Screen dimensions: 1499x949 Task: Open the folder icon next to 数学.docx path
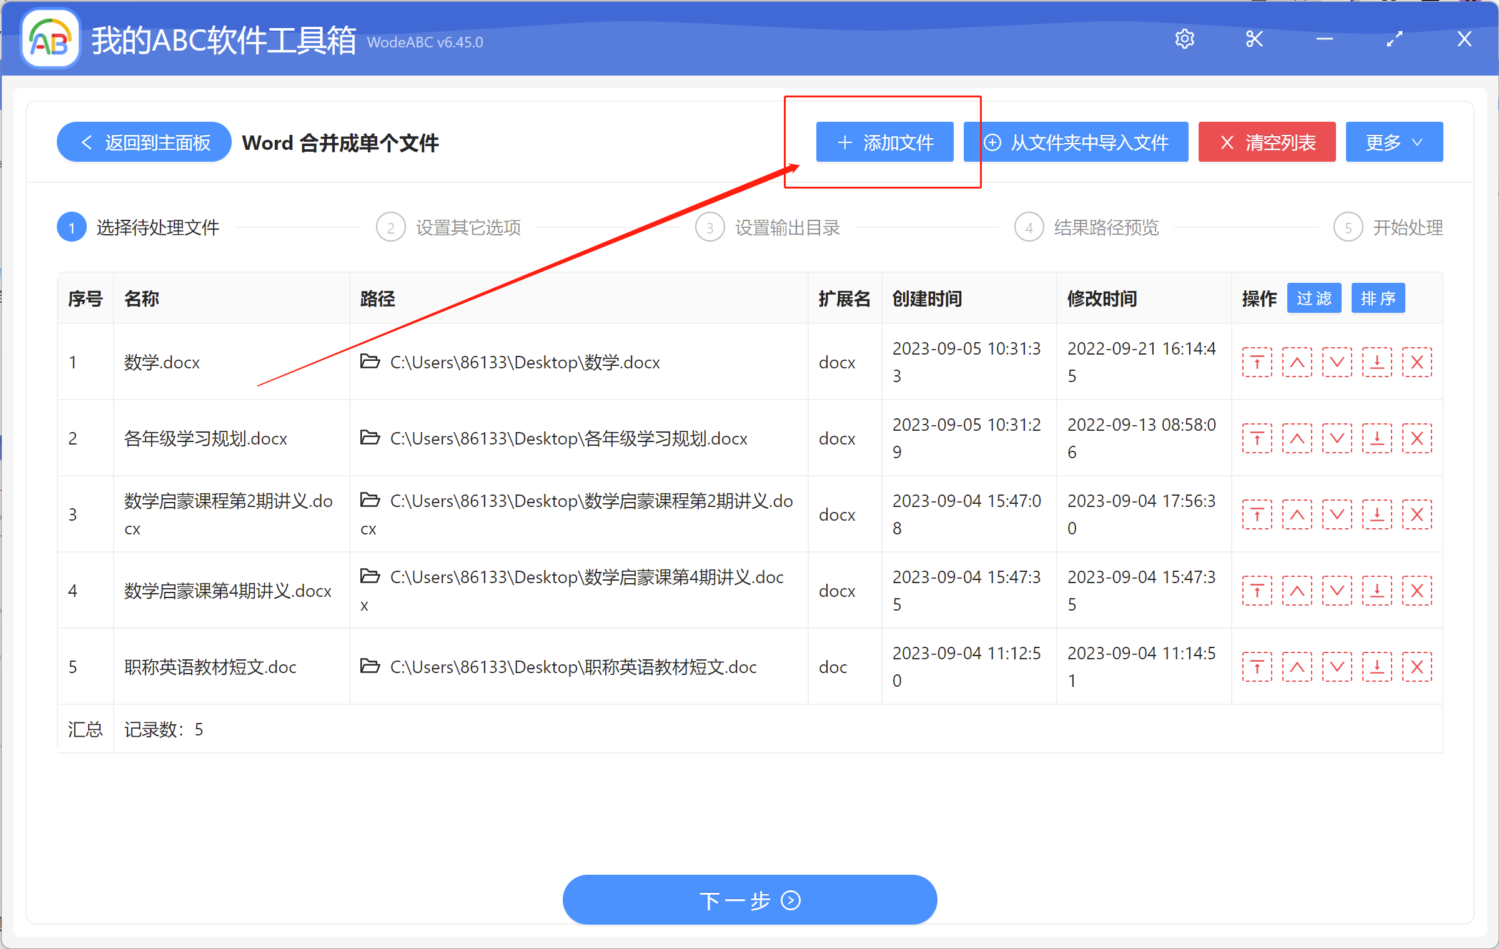[x=369, y=362]
